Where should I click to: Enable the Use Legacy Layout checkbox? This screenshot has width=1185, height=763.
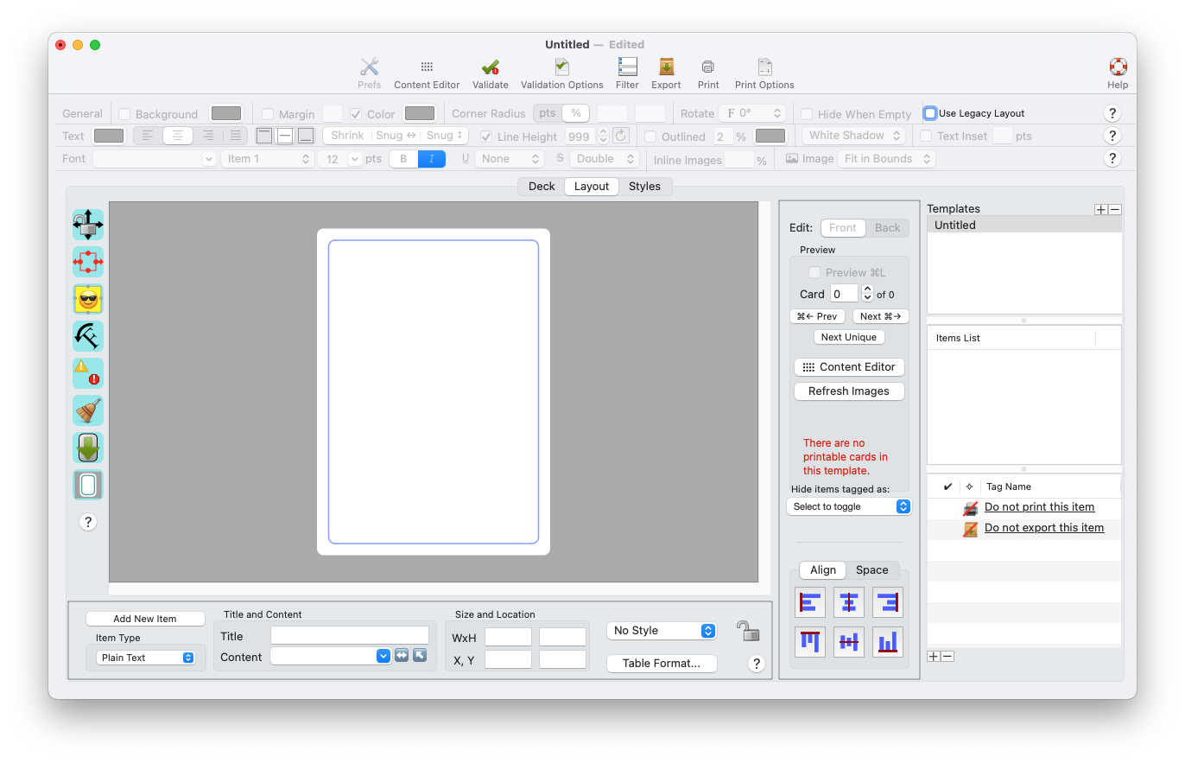(x=929, y=113)
